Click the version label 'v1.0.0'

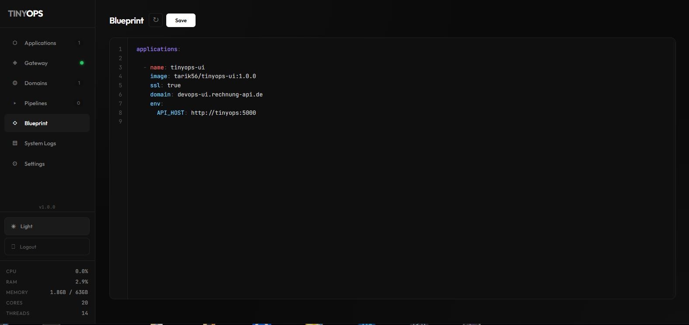47,207
